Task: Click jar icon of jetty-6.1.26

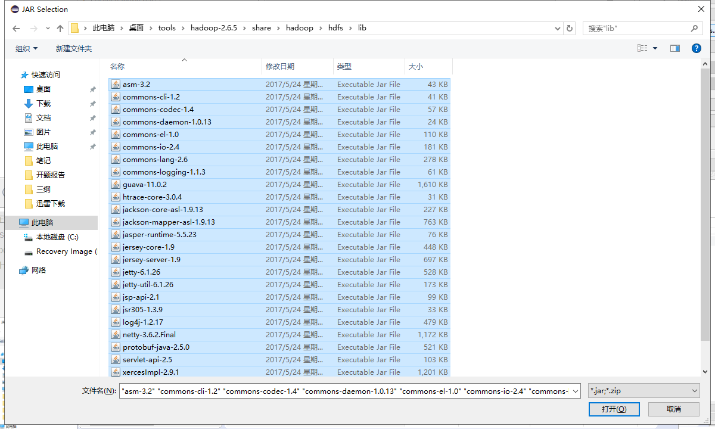Action: 116,272
